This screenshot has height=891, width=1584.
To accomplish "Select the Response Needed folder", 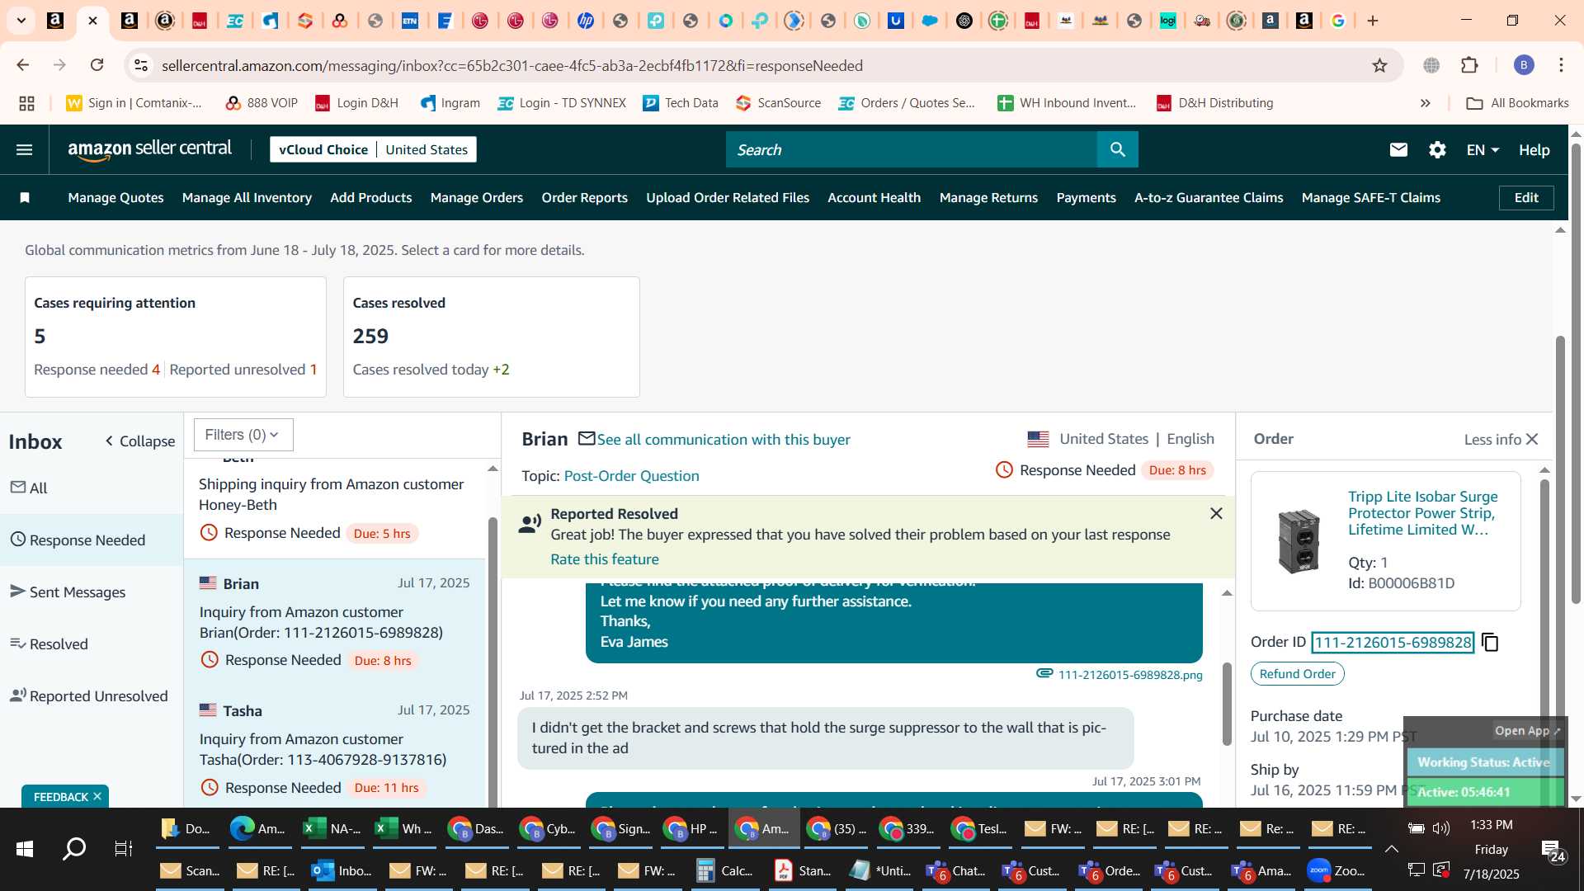I will pyautogui.click(x=92, y=540).
